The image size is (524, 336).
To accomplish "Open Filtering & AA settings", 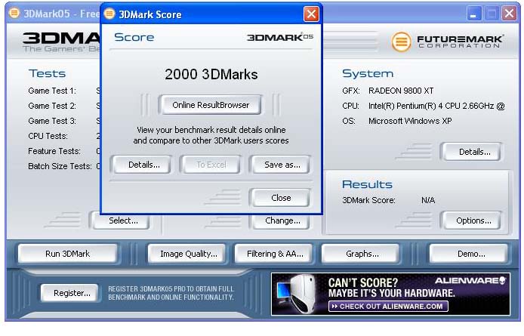I will [275, 254].
